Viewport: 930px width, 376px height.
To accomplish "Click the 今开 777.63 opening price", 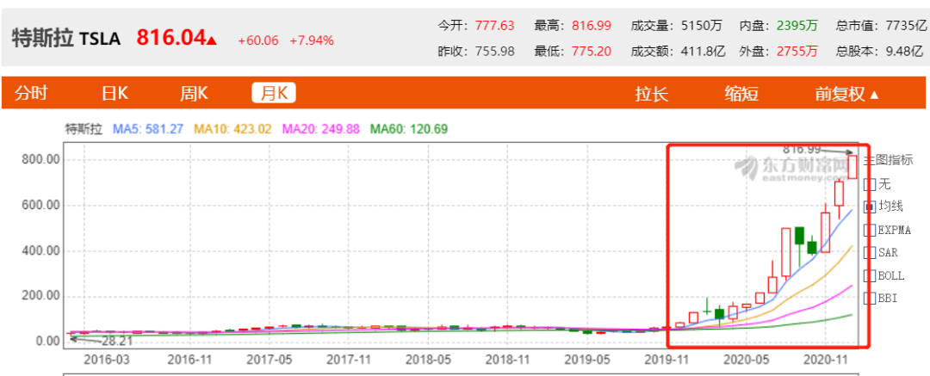I will coord(475,26).
